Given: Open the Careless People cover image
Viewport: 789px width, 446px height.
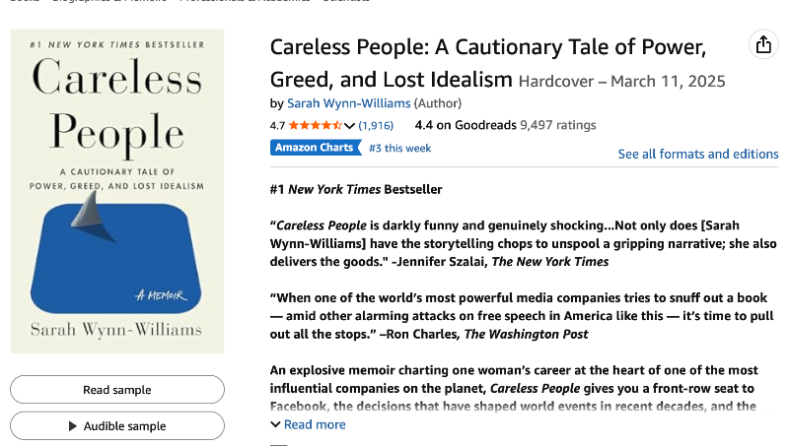Looking at the screenshot, I should pyautogui.click(x=117, y=191).
